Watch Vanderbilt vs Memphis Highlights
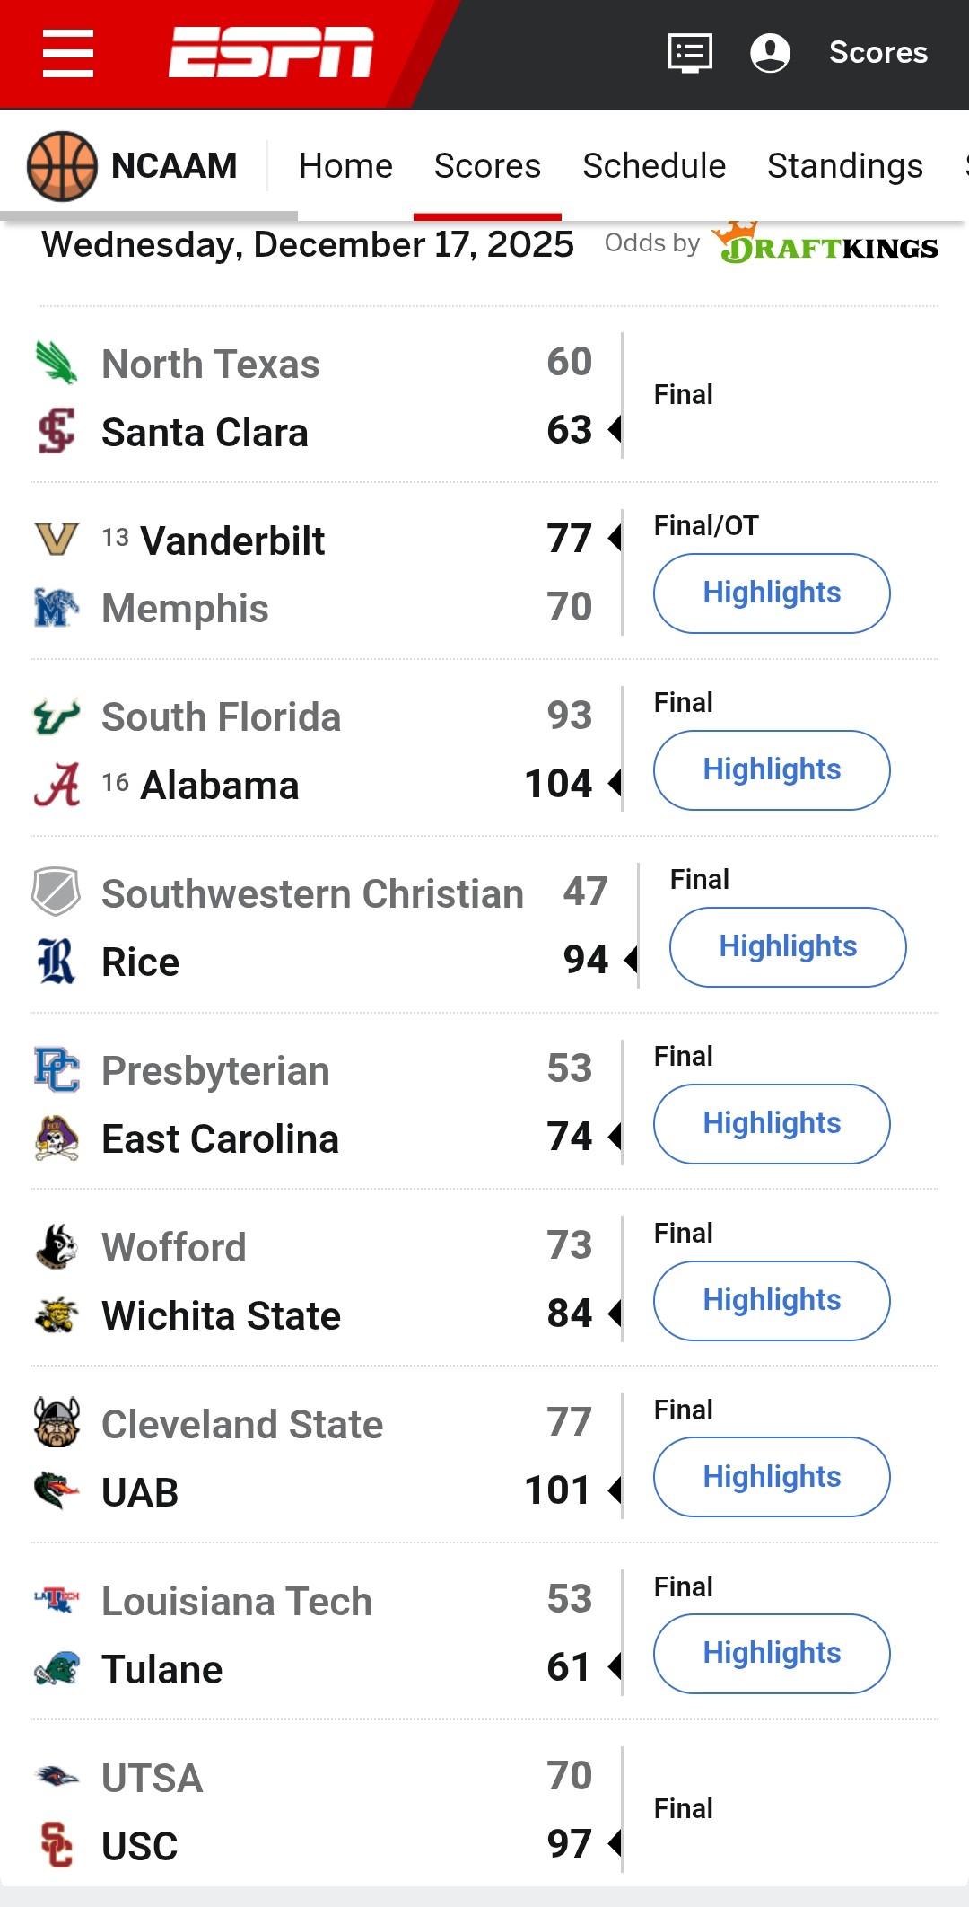 772,593
